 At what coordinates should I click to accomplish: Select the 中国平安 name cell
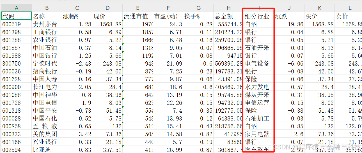[x=47, y=110]
